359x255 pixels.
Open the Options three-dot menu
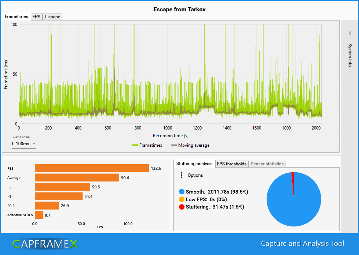pyautogui.click(x=181, y=175)
